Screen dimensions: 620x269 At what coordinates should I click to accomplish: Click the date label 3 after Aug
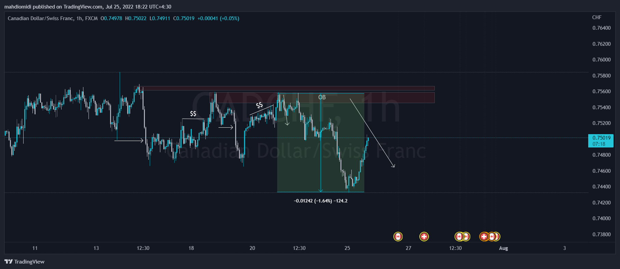[565, 248]
